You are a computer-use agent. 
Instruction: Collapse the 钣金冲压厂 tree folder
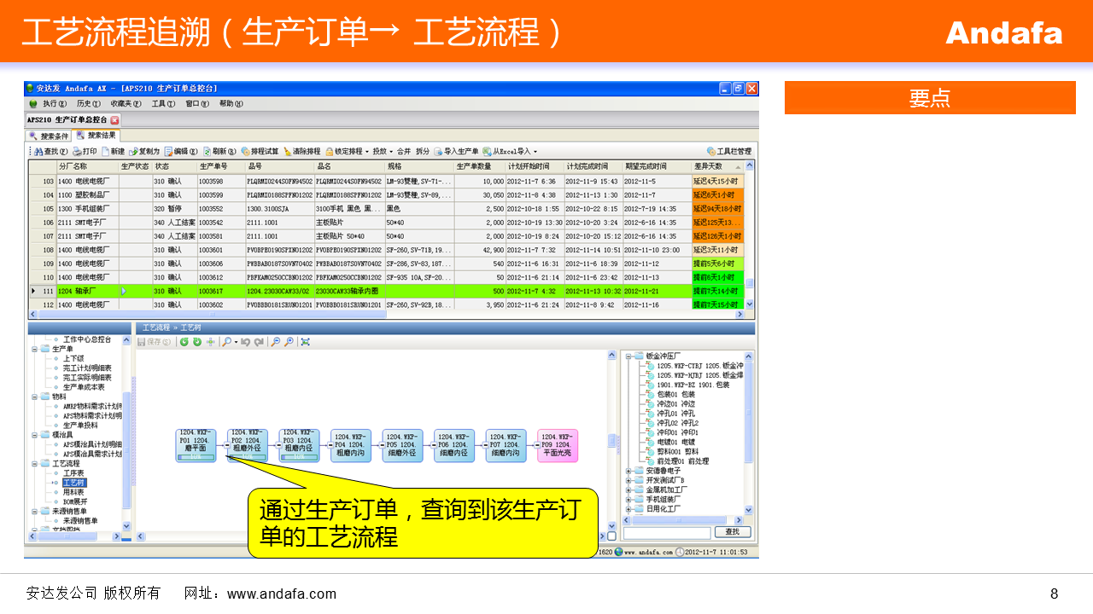point(629,356)
